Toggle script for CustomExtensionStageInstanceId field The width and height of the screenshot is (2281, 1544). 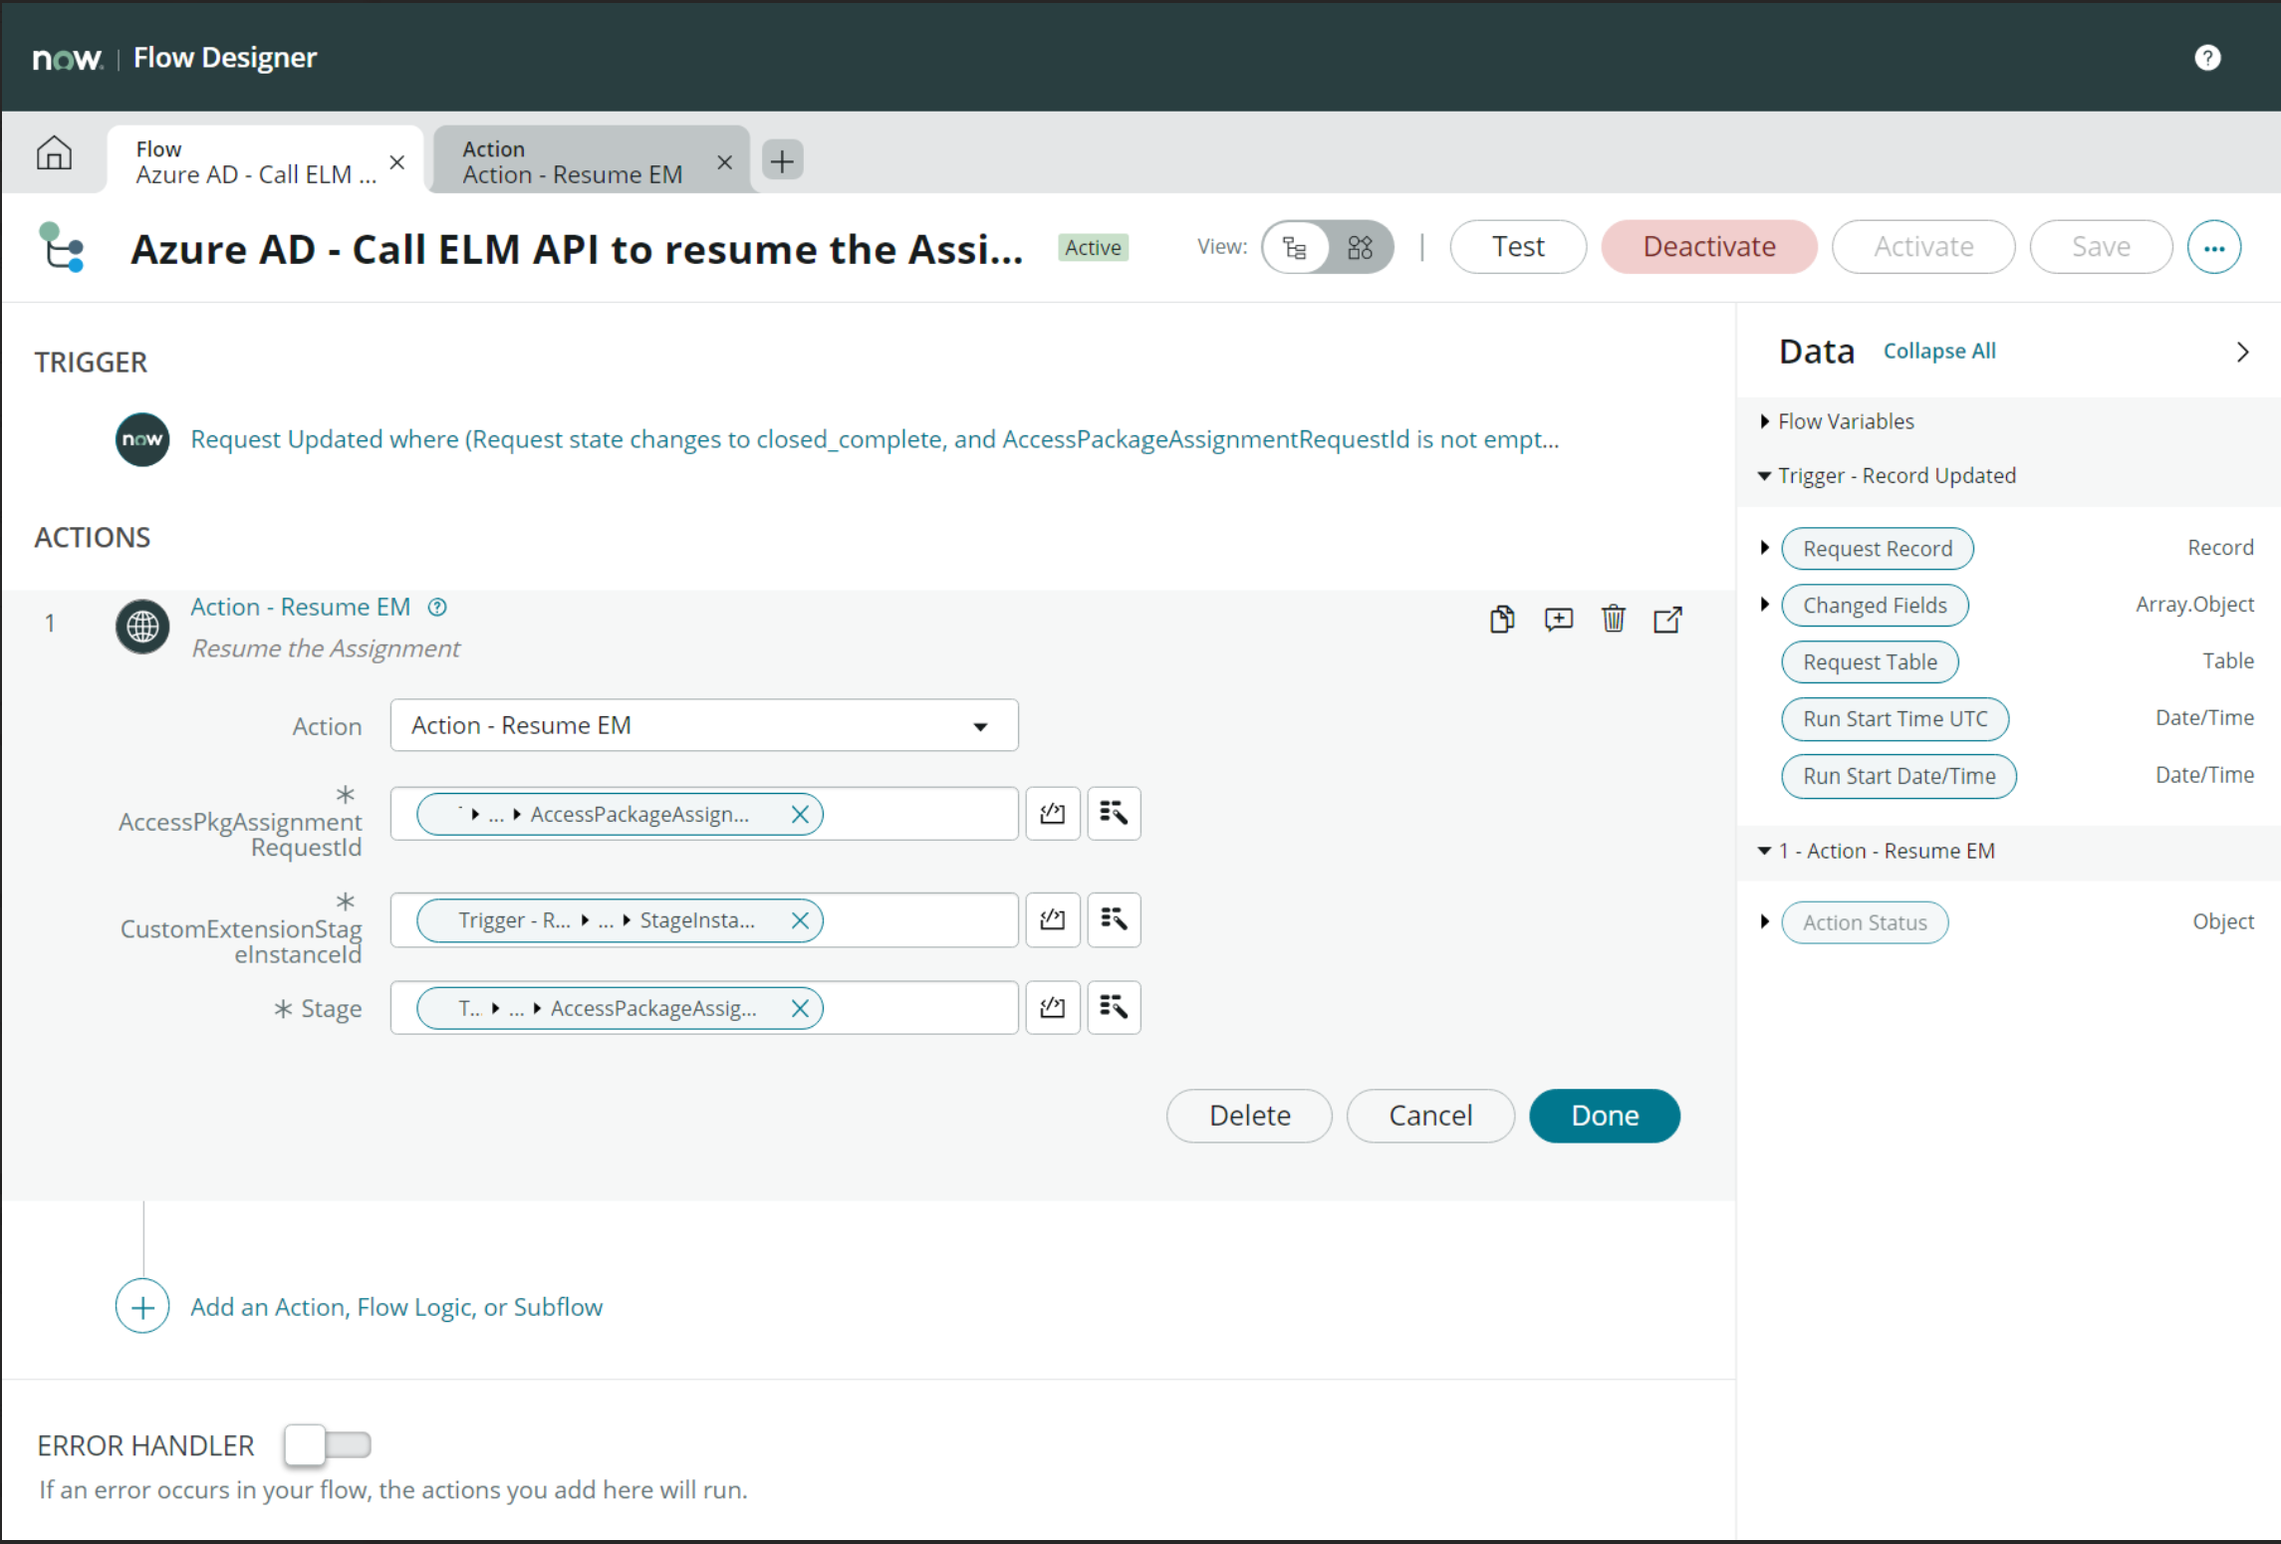(1053, 919)
